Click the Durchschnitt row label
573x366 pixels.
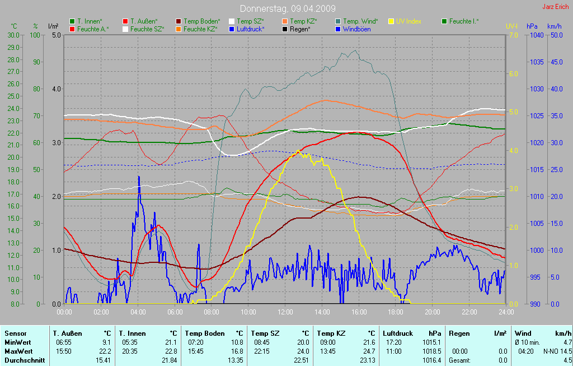[x=25, y=360]
